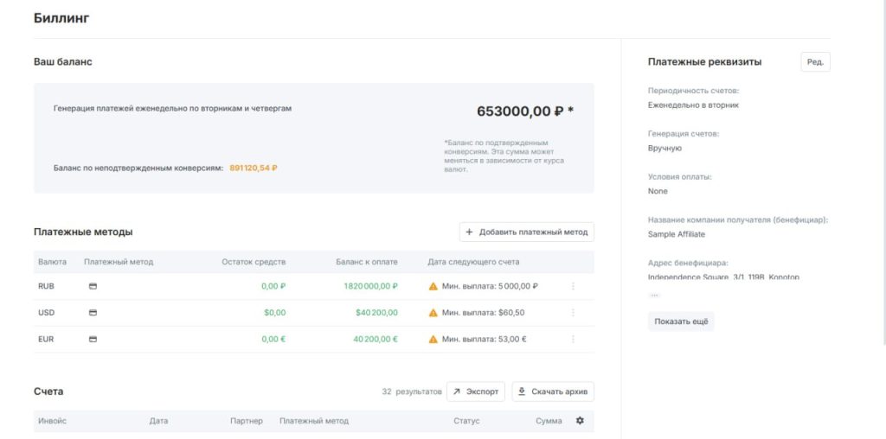Click Статус column header
Image resolution: width=886 pixels, height=439 pixels.
tap(466, 421)
